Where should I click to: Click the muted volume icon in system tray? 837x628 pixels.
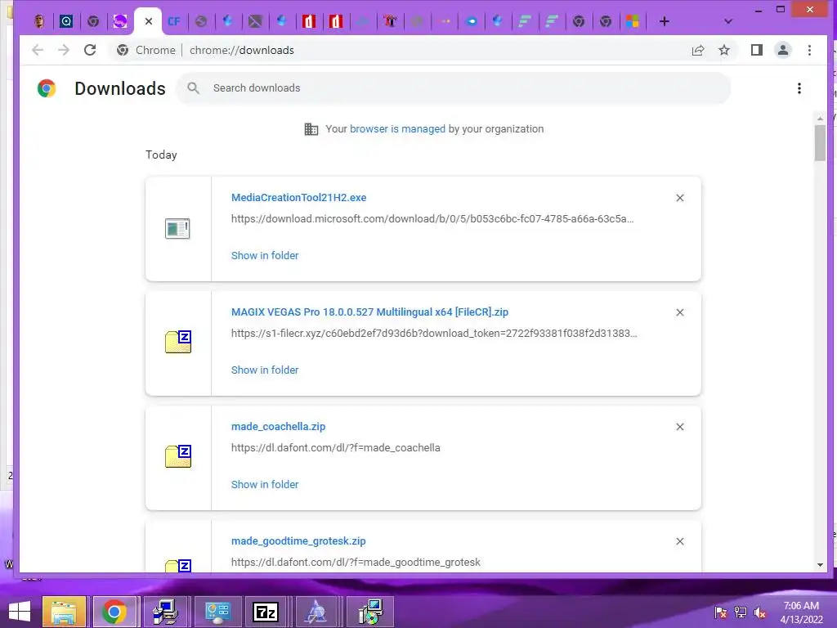tap(759, 612)
